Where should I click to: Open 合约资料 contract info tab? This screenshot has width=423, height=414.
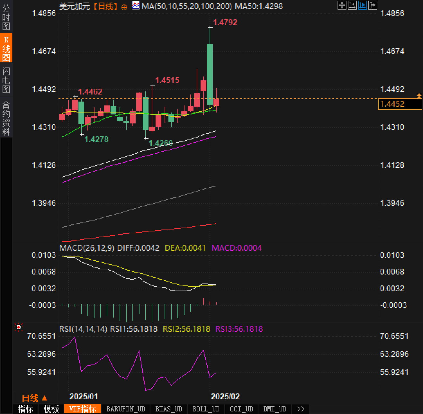pyautogui.click(x=6, y=118)
